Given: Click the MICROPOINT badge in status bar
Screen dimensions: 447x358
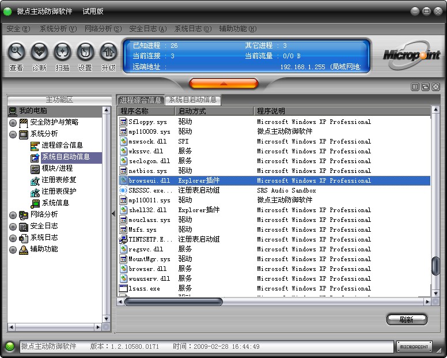Looking at the screenshot, I should 414,346.
